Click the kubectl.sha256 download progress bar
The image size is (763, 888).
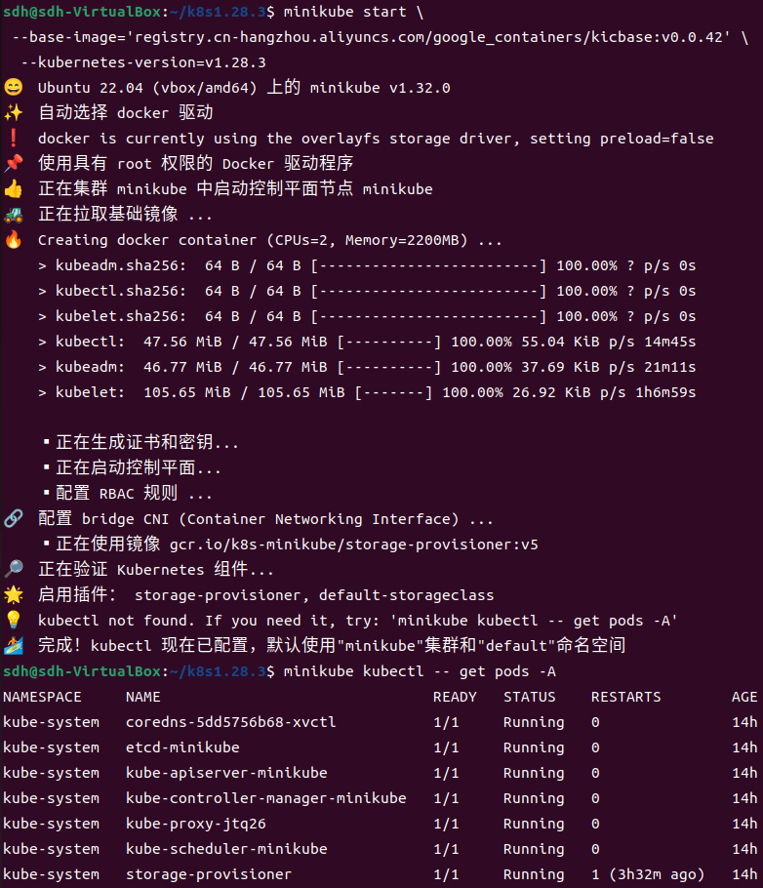pos(428,291)
